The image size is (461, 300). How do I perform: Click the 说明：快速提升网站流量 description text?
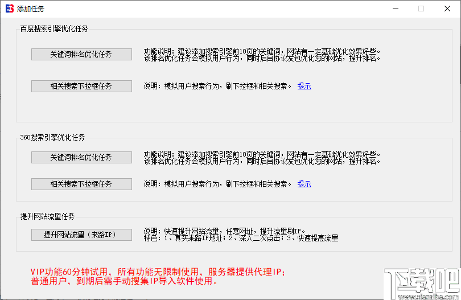[225, 231]
